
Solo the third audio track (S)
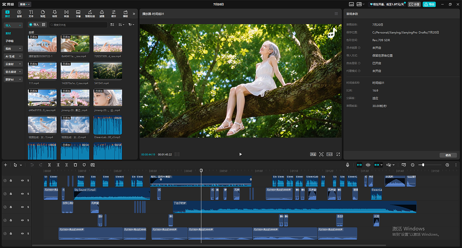(x=28, y=207)
